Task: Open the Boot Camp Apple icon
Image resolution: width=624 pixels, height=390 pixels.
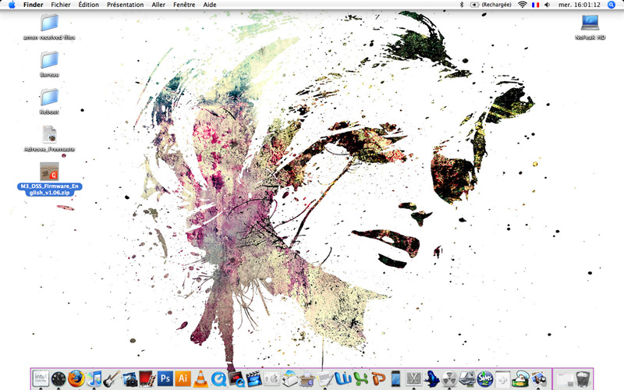Action: click(x=272, y=378)
